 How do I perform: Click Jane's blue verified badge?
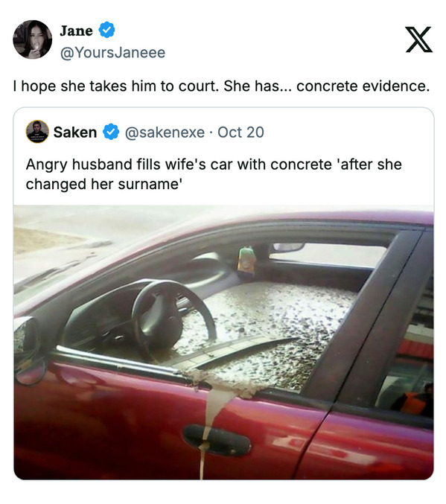click(x=106, y=31)
